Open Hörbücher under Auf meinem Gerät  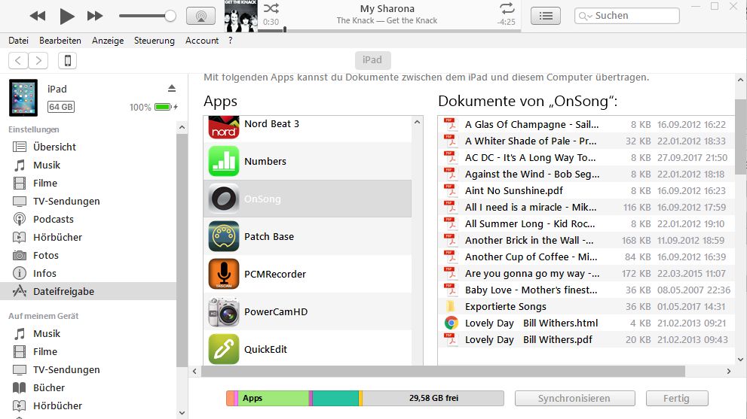click(88, 405)
